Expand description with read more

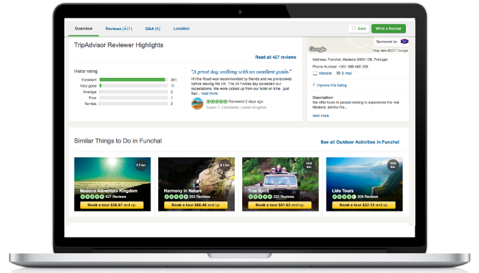click(x=320, y=116)
